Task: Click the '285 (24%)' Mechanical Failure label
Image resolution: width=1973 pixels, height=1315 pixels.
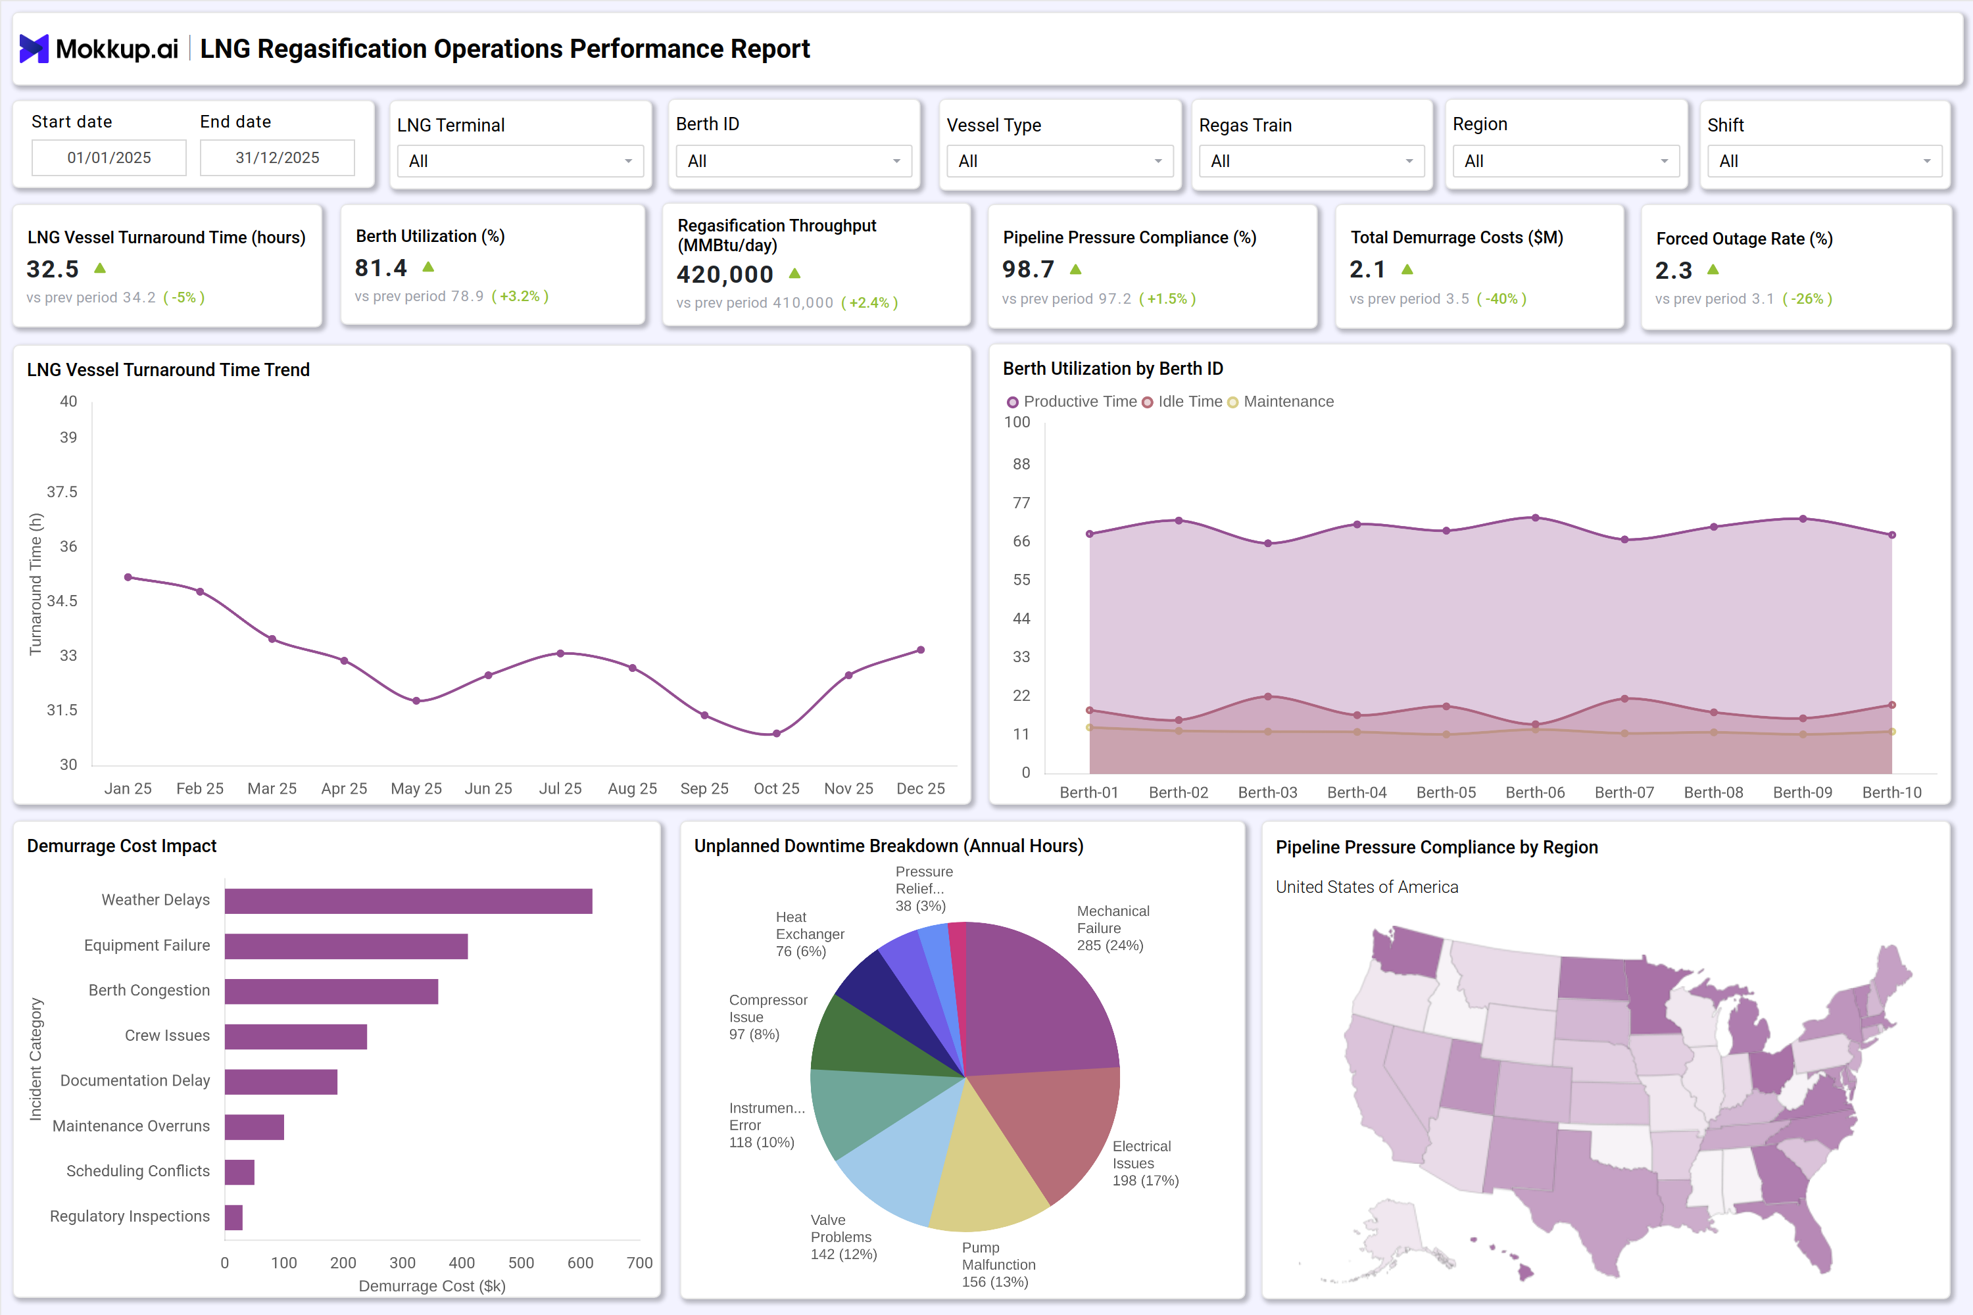Action: (x=1110, y=945)
